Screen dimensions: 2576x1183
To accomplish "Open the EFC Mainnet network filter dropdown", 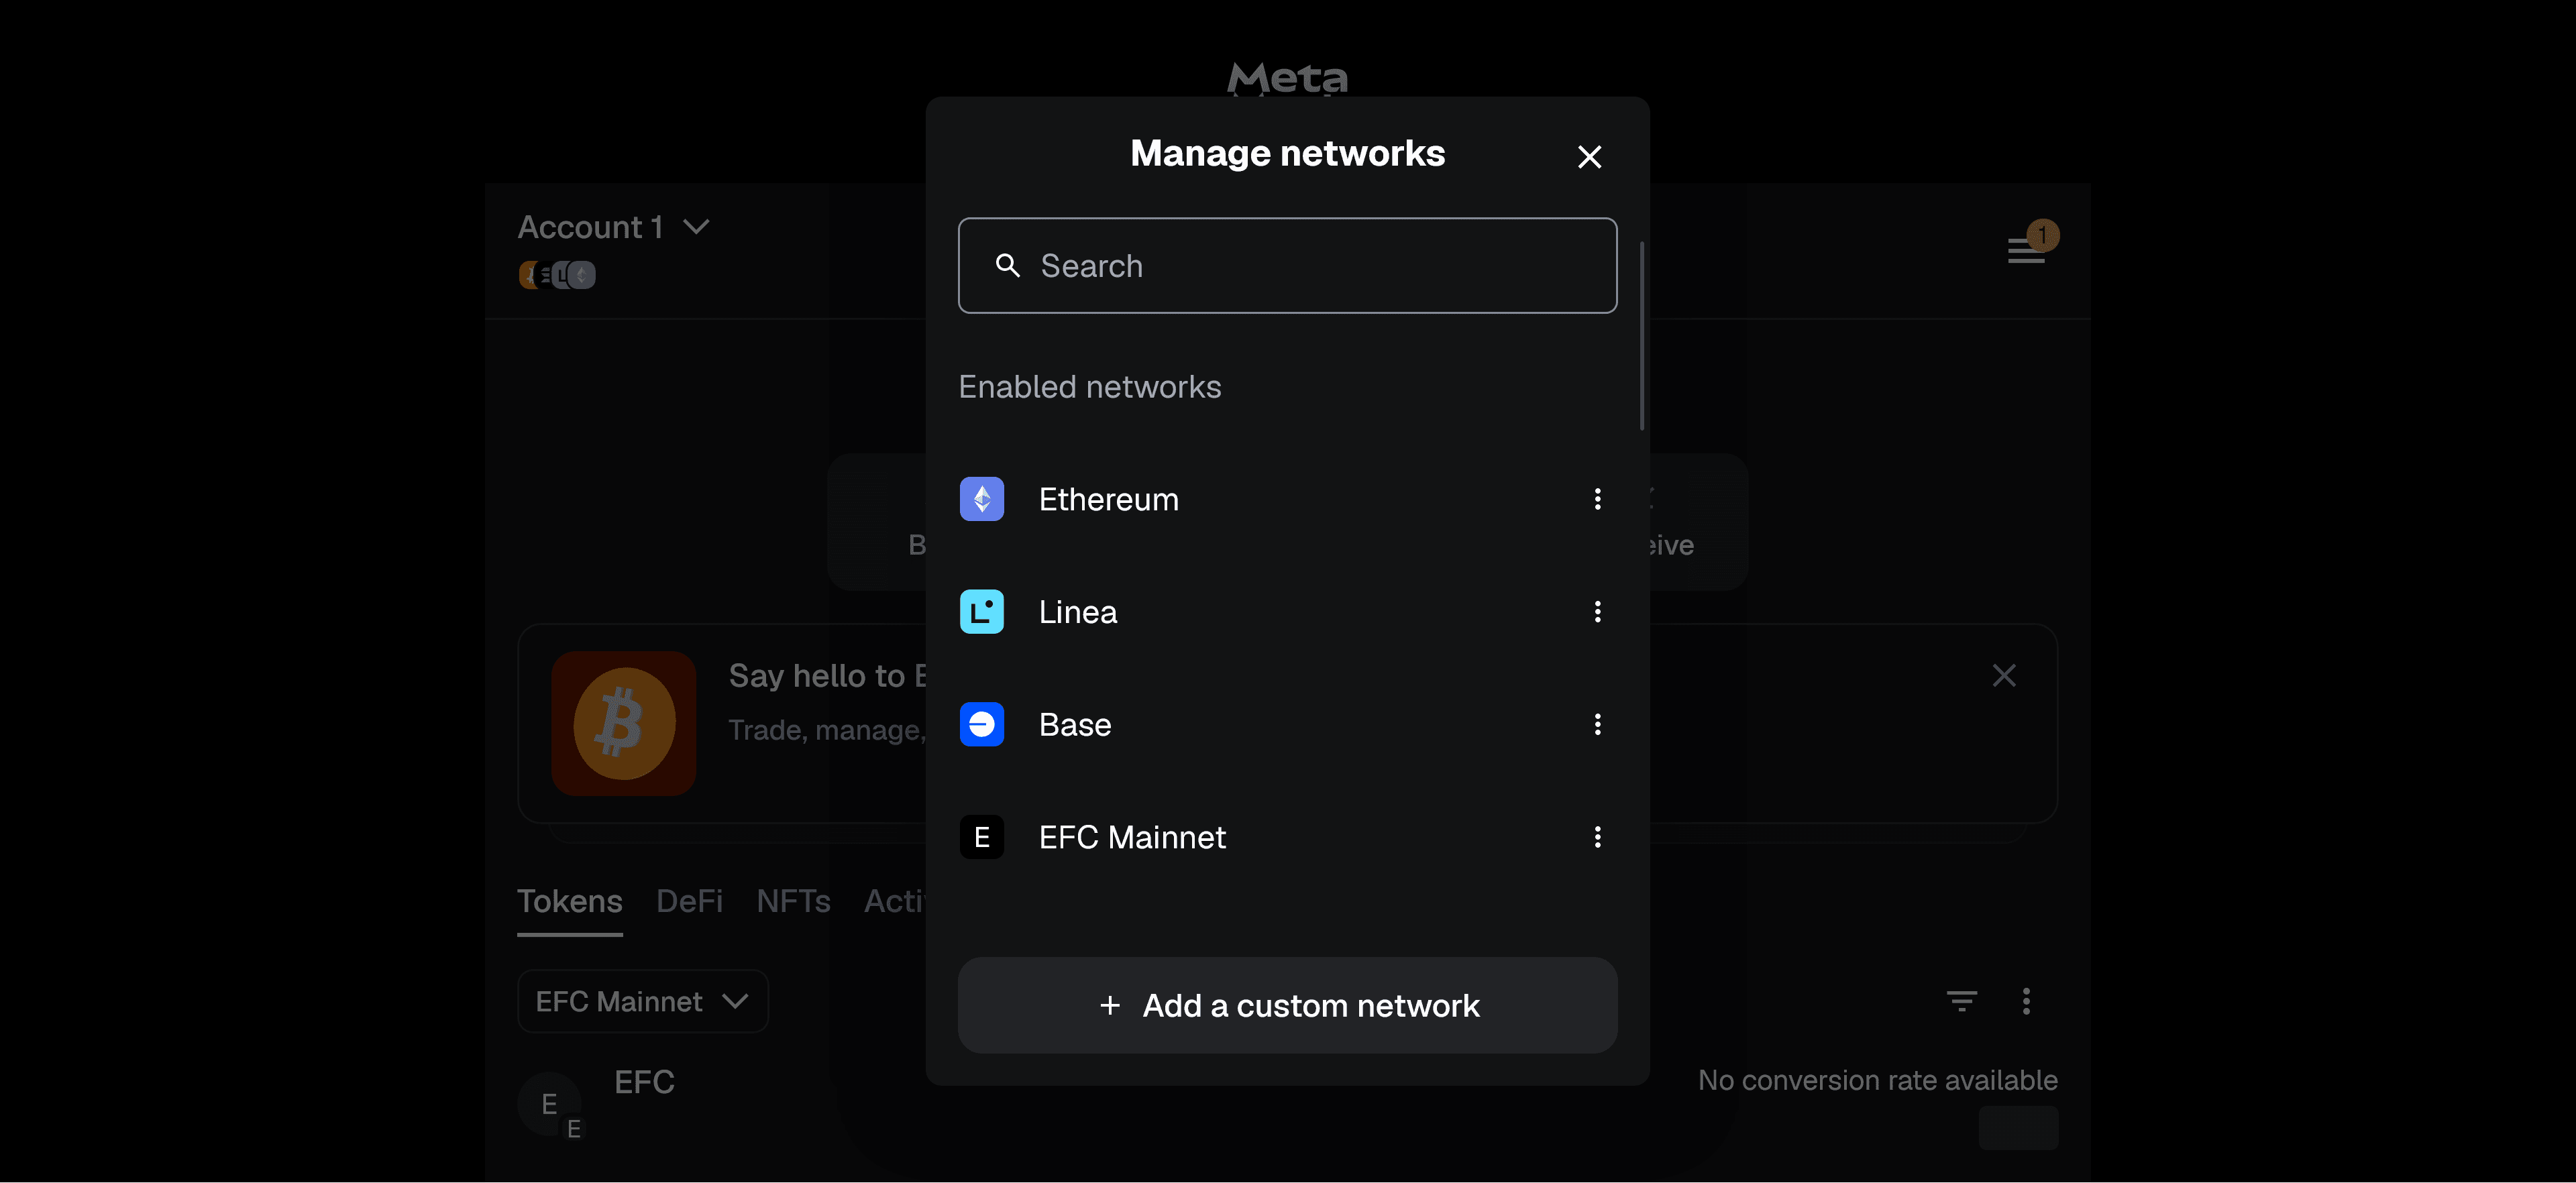I will (642, 1001).
